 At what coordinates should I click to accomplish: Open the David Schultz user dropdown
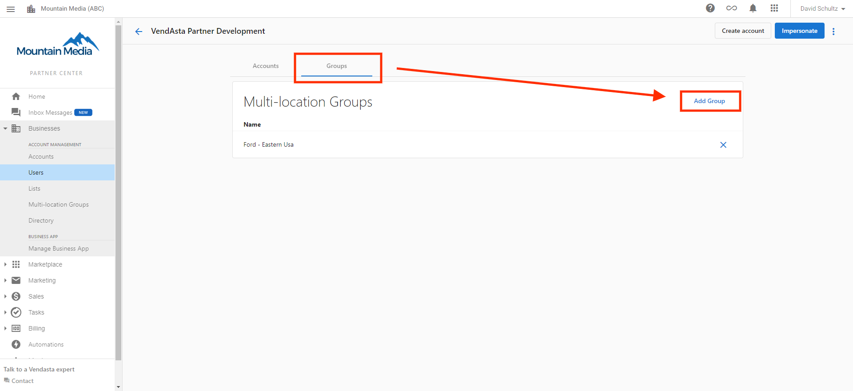pyautogui.click(x=823, y=8)
